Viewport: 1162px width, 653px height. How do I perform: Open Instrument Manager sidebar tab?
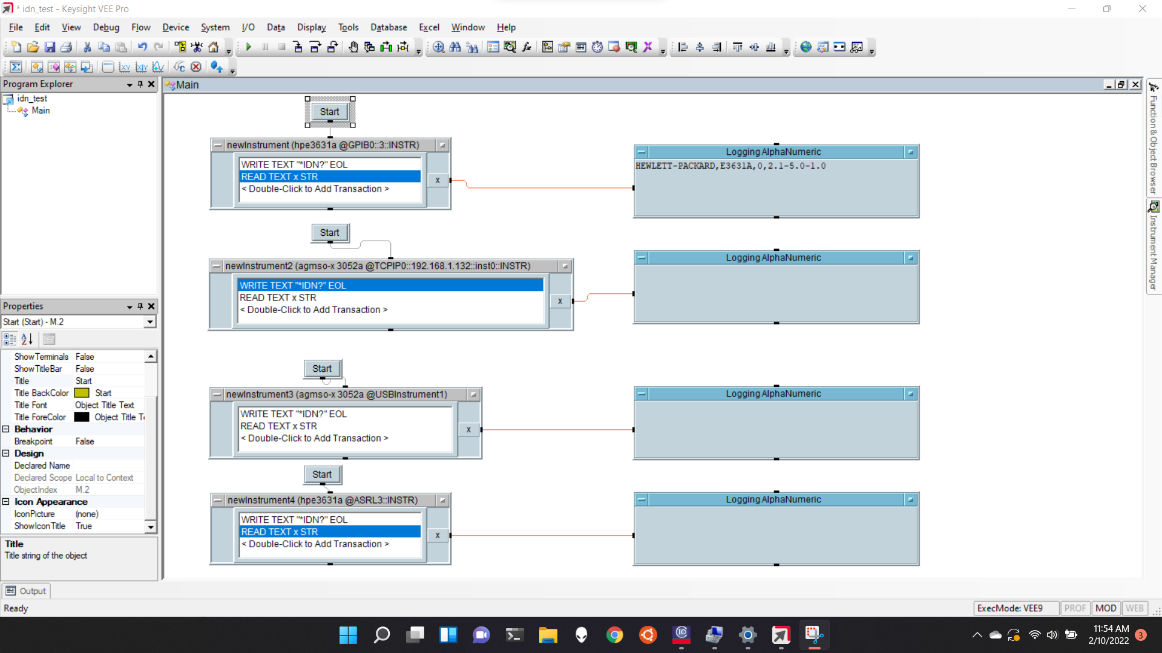(x=1154, y=248)
